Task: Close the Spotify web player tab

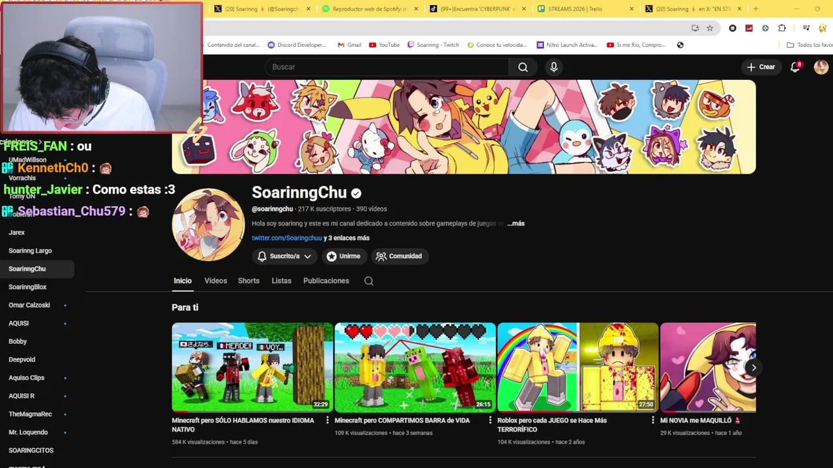Action: (416, 9)
